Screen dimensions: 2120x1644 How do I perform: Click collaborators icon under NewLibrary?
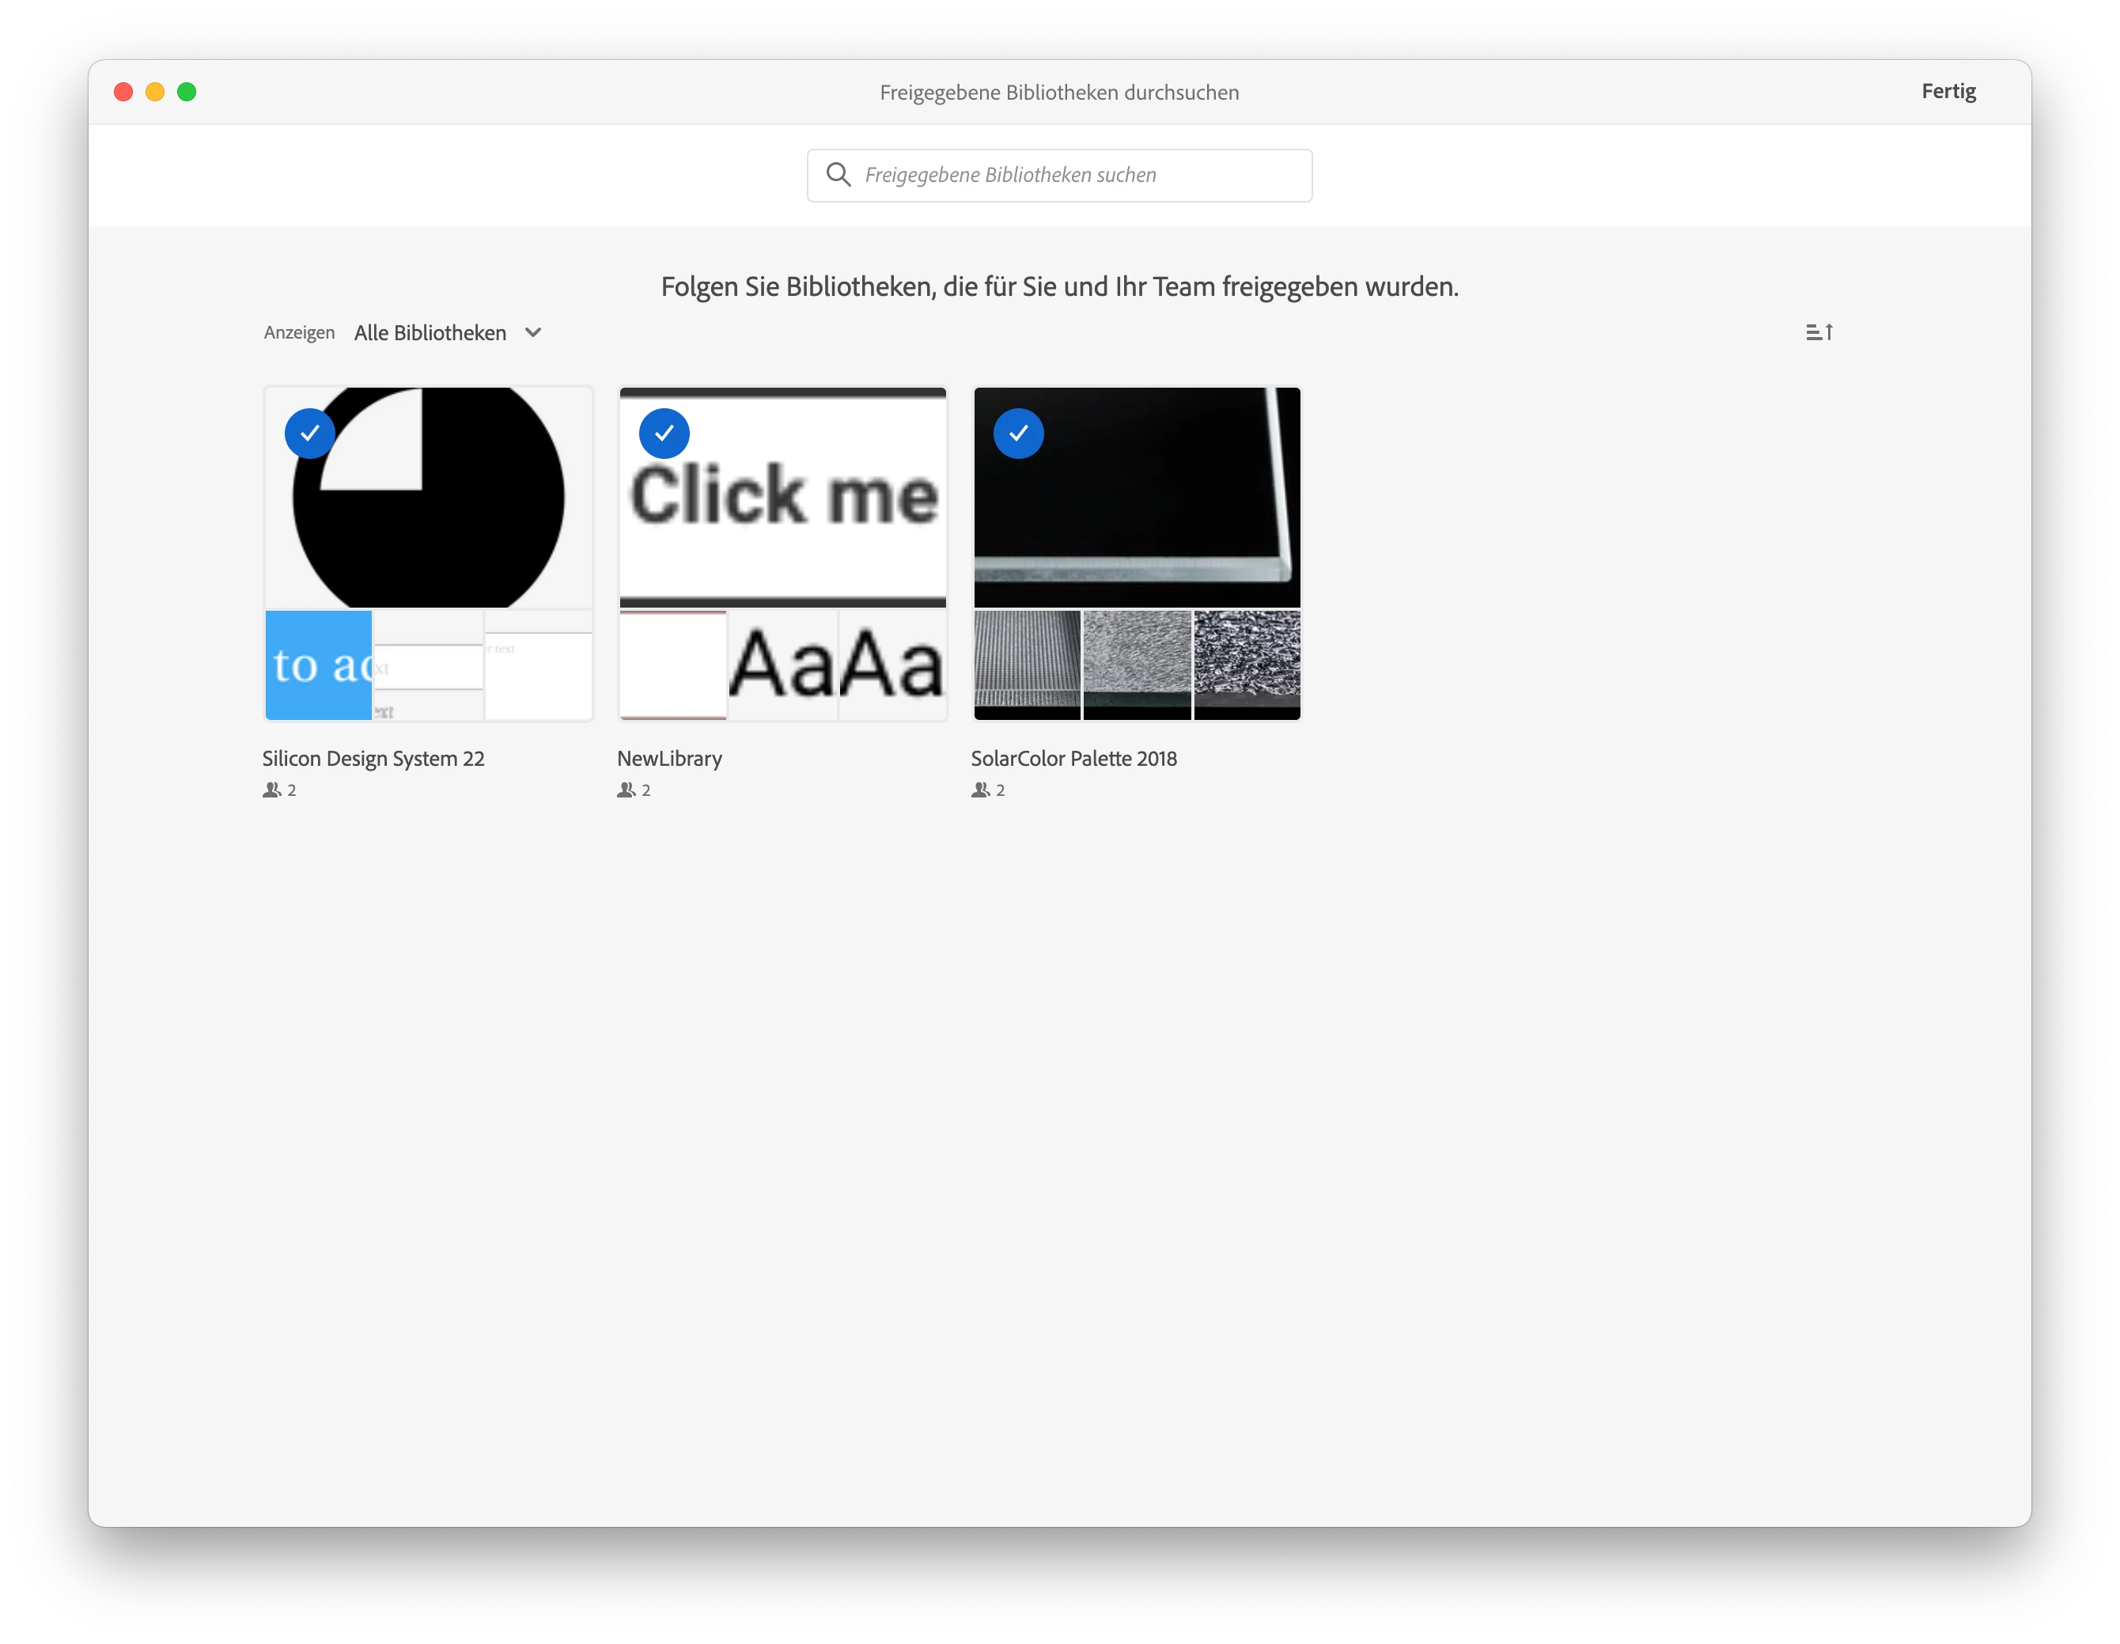(x=626, y=790)
